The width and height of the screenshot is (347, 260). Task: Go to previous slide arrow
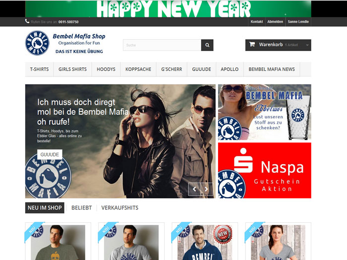pyautogui.click(x=194, y=189)
